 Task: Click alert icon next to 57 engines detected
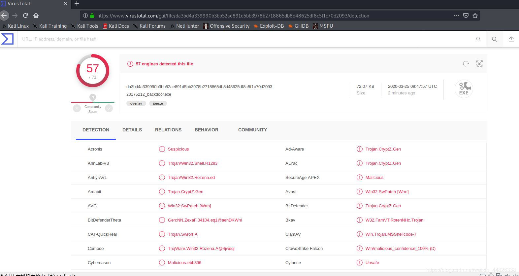(130, 64)
